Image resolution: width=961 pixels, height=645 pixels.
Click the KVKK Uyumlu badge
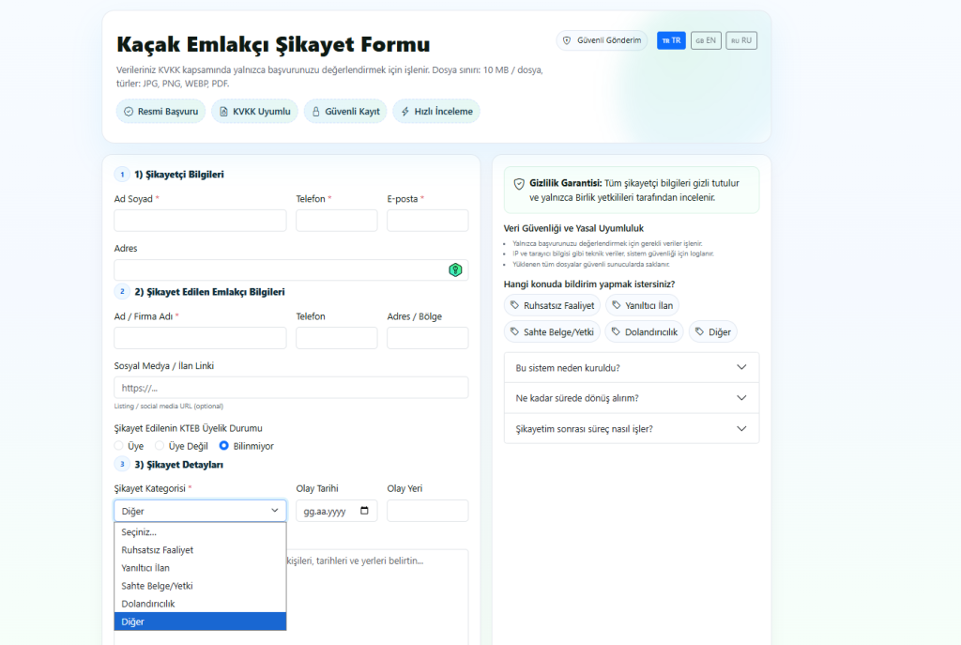(254, 112)
